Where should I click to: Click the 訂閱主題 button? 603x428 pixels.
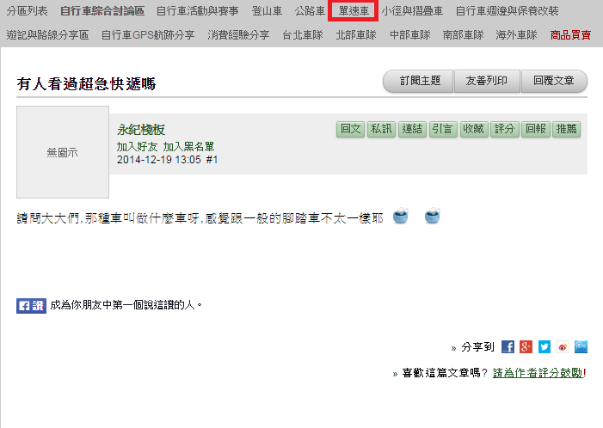[x=419, y=81]
